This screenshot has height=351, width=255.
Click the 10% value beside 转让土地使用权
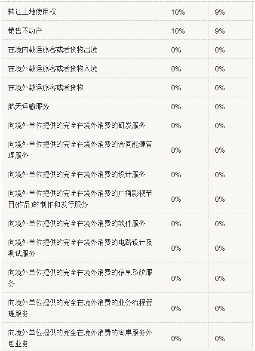(x=178, y=12)
